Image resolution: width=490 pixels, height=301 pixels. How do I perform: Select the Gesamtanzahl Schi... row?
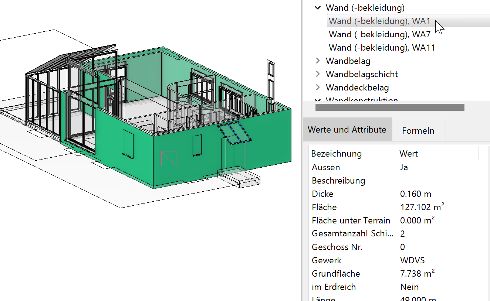click(398, 234)
